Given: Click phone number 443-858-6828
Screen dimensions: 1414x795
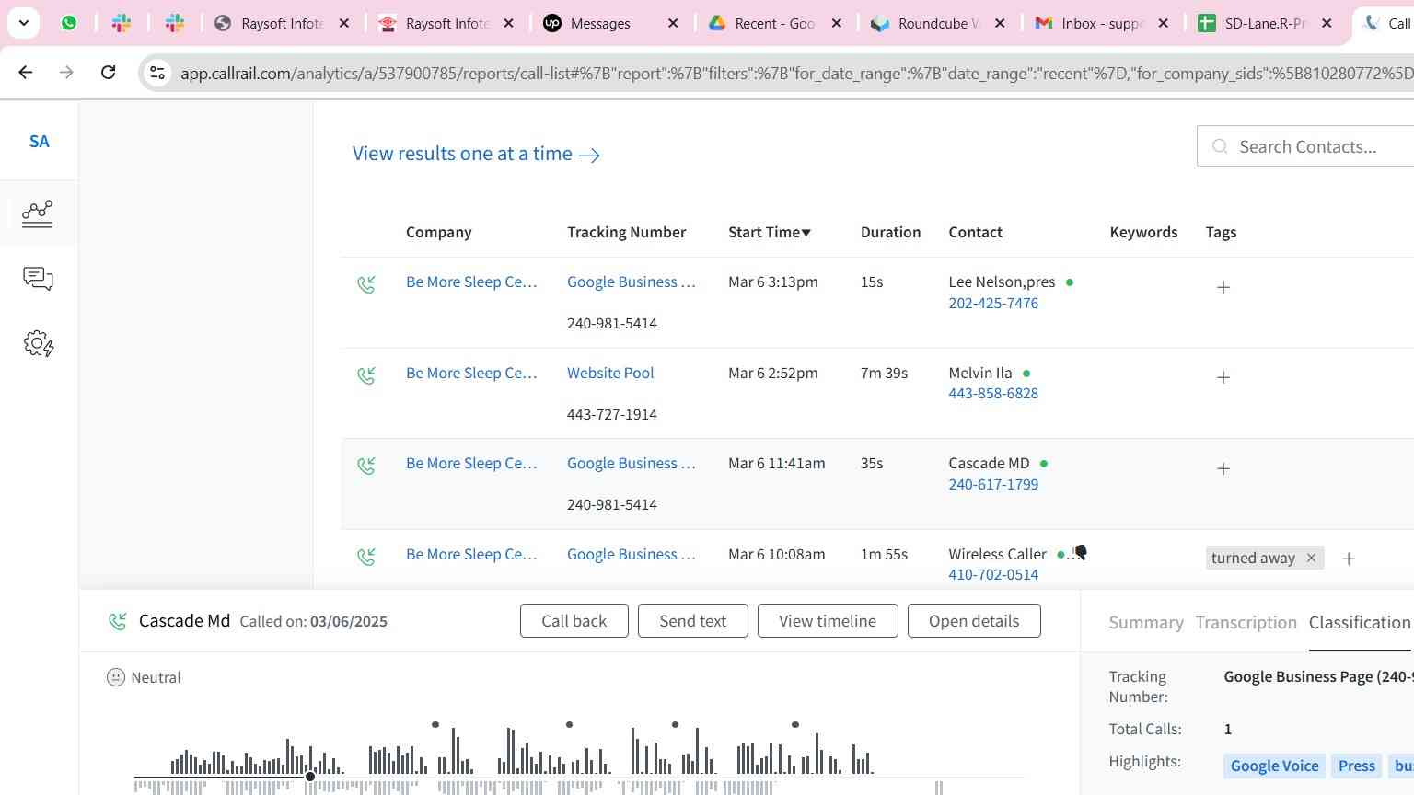Looking at the screenshot, I should point(993,393).
